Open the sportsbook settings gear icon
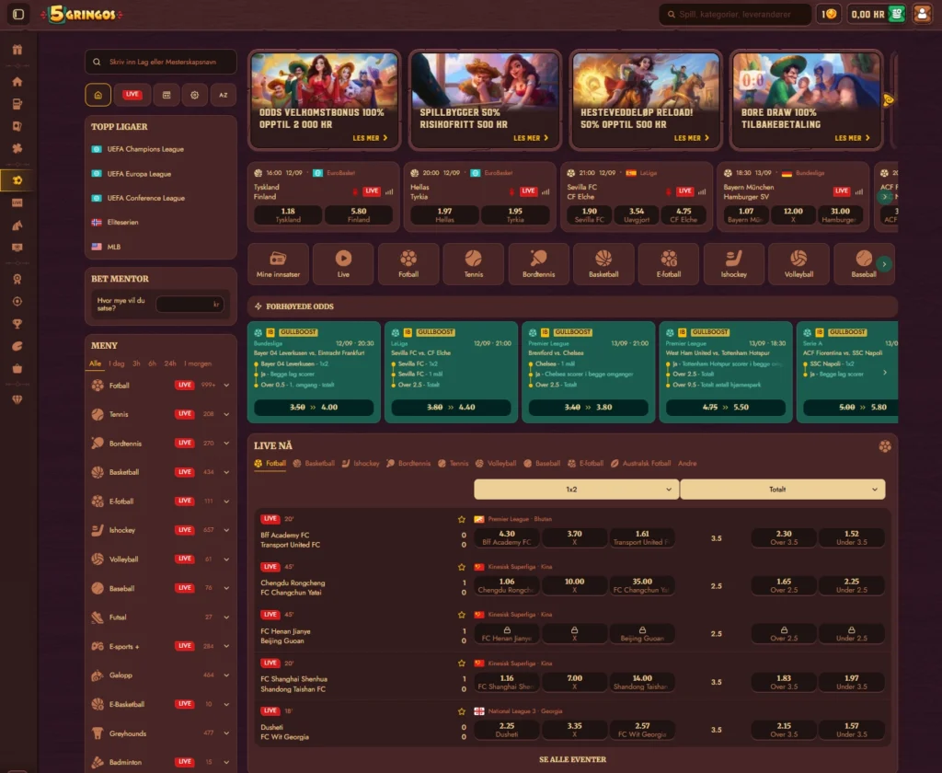Viewport: 942px width, 773px height. pos(195,95)
